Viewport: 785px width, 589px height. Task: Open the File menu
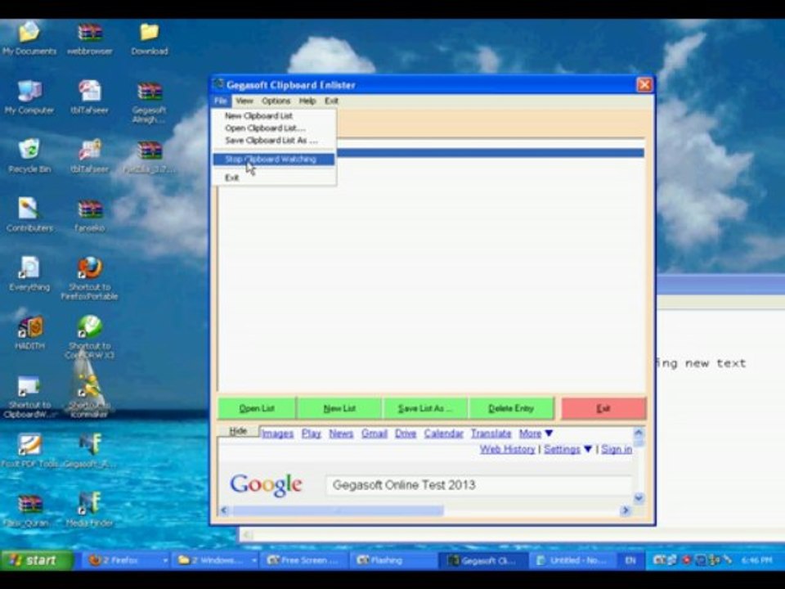point(220,101)
